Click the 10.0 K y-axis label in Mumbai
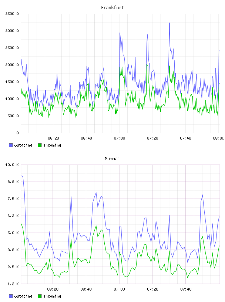This screenshot has width=225, height=302. (12, 165)
